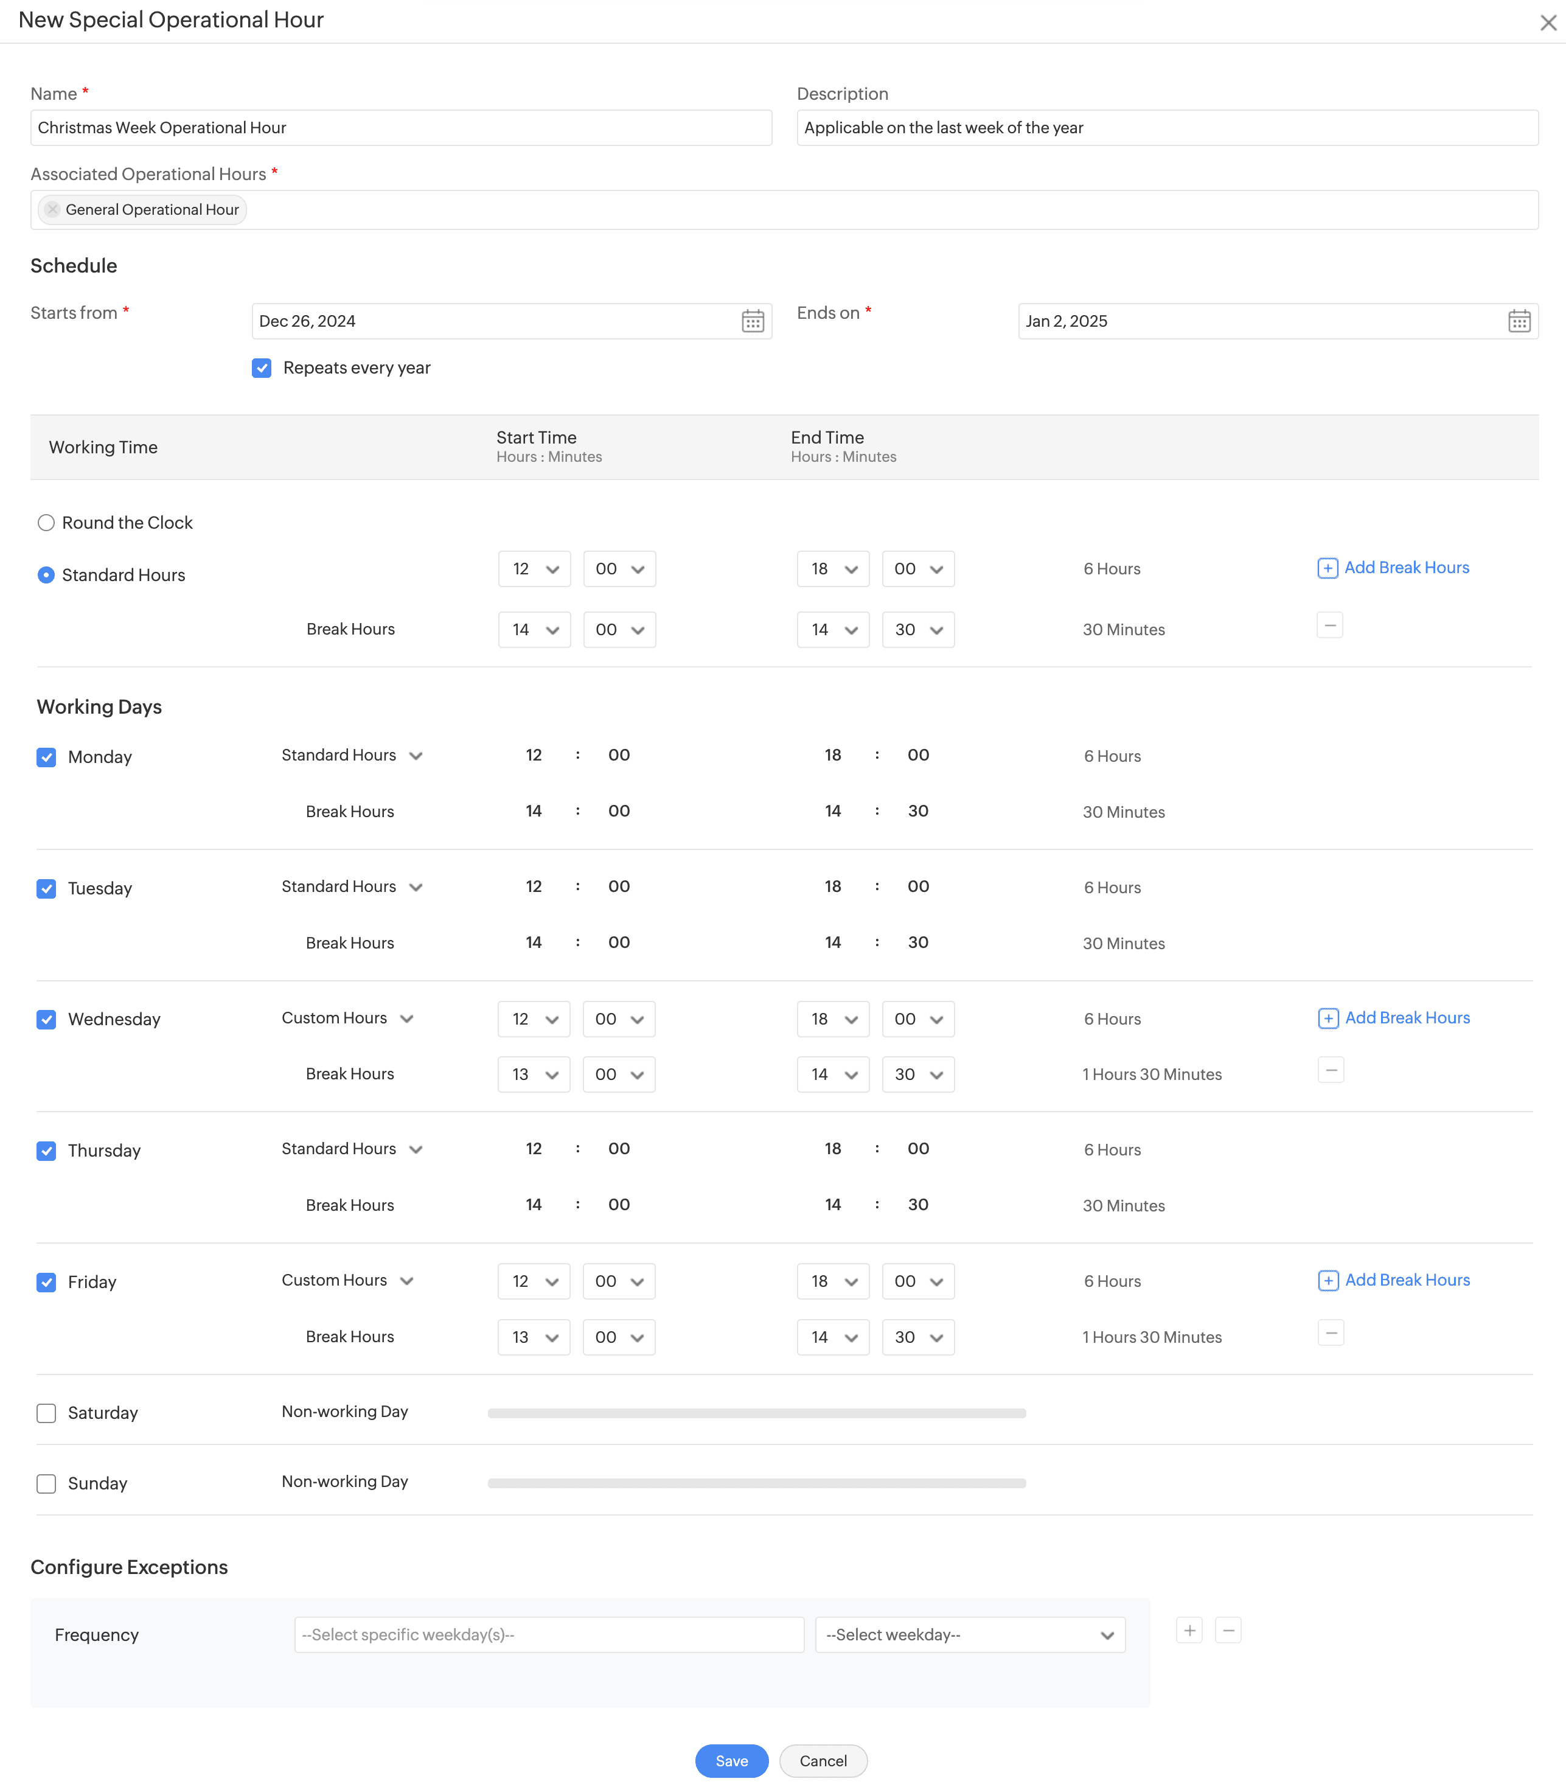The width and height of the screenshot is (1566, 1790).
Task: Add a new exception frequency row
Action: [x=1189, y=1630]
